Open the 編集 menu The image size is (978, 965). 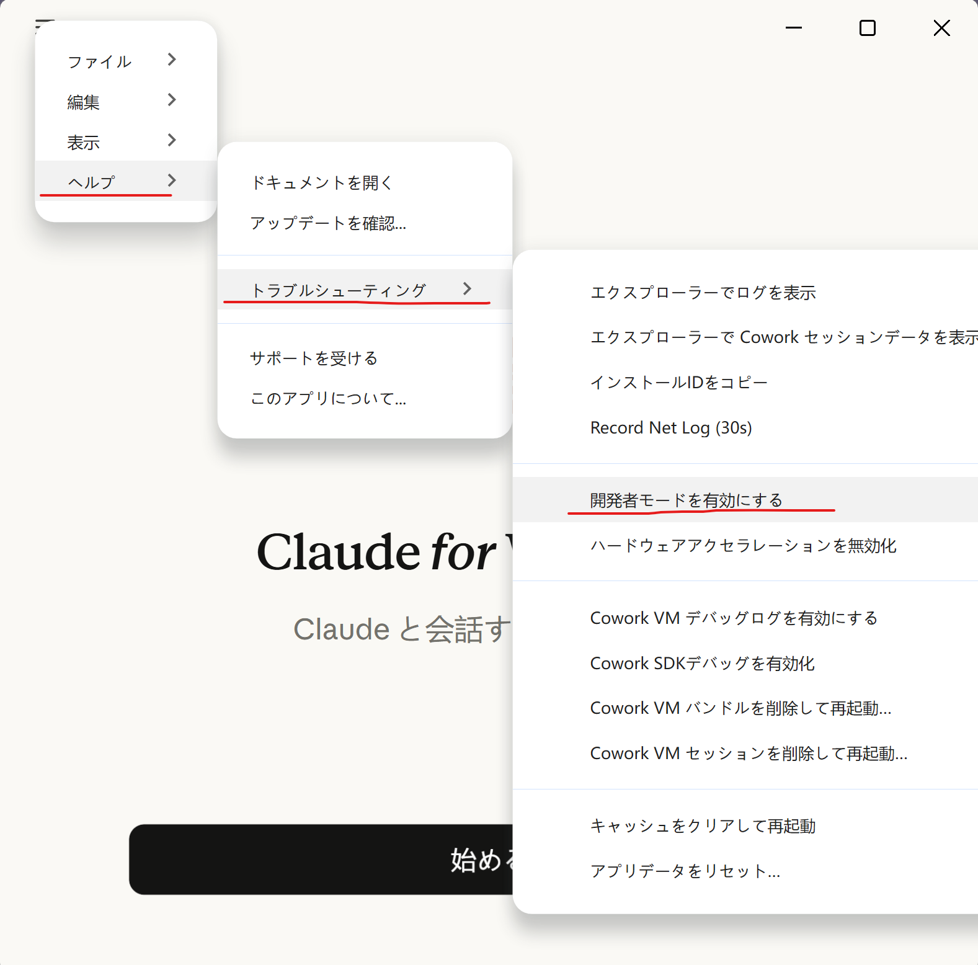click(x=126, y=101)
